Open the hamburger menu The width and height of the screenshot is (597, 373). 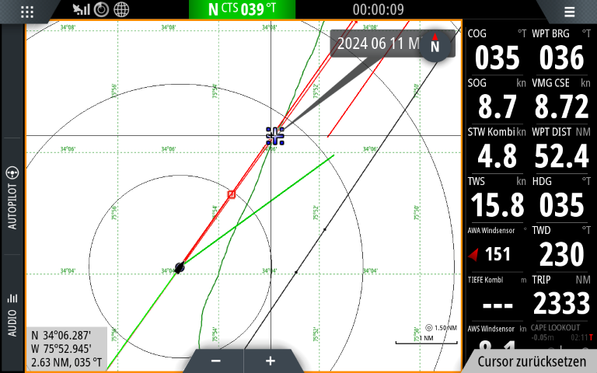[570, 12]
